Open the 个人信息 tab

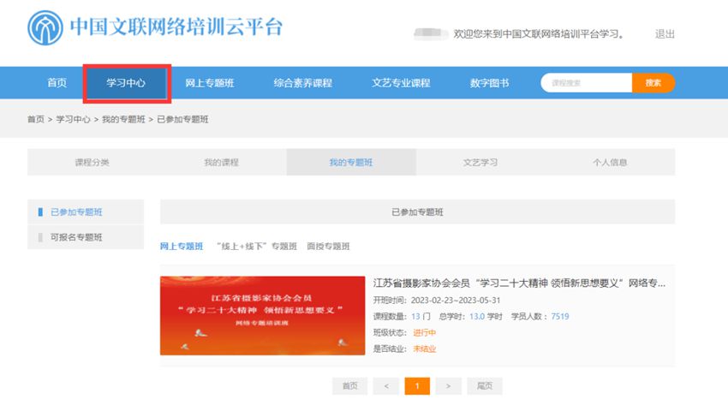[x=610, y=162]
